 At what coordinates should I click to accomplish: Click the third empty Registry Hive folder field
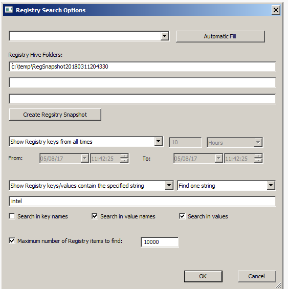(x=142, y=99)
